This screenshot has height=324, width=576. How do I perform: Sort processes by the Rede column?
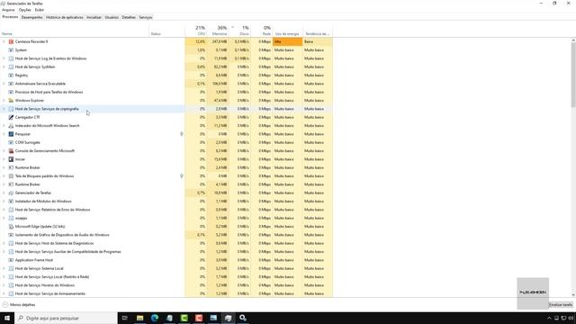point(262,31)
